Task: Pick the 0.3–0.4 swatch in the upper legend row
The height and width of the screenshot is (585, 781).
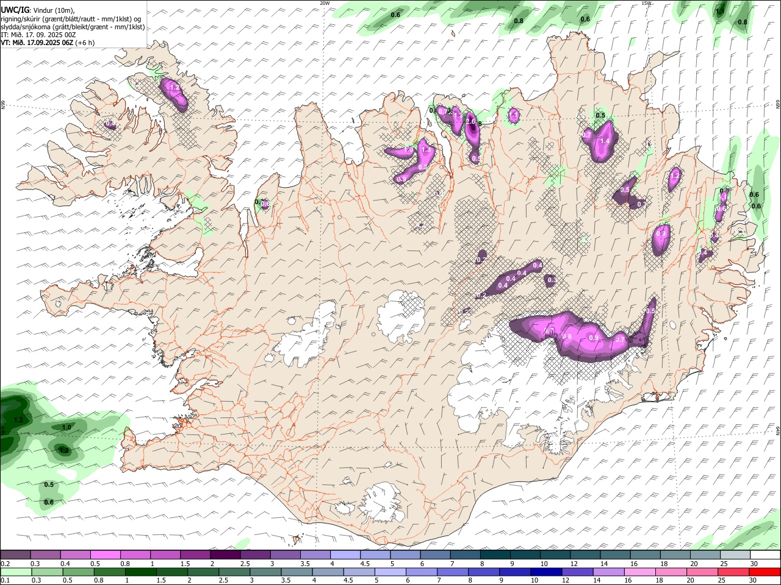Action: [46, 555]
